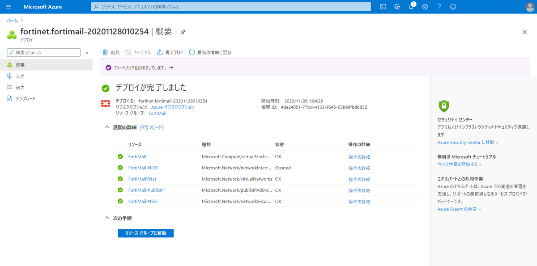View 操作の詳細 for the FortiMail row
The image size is (537, 266).
pyautogui.click(x=359, y=157)
